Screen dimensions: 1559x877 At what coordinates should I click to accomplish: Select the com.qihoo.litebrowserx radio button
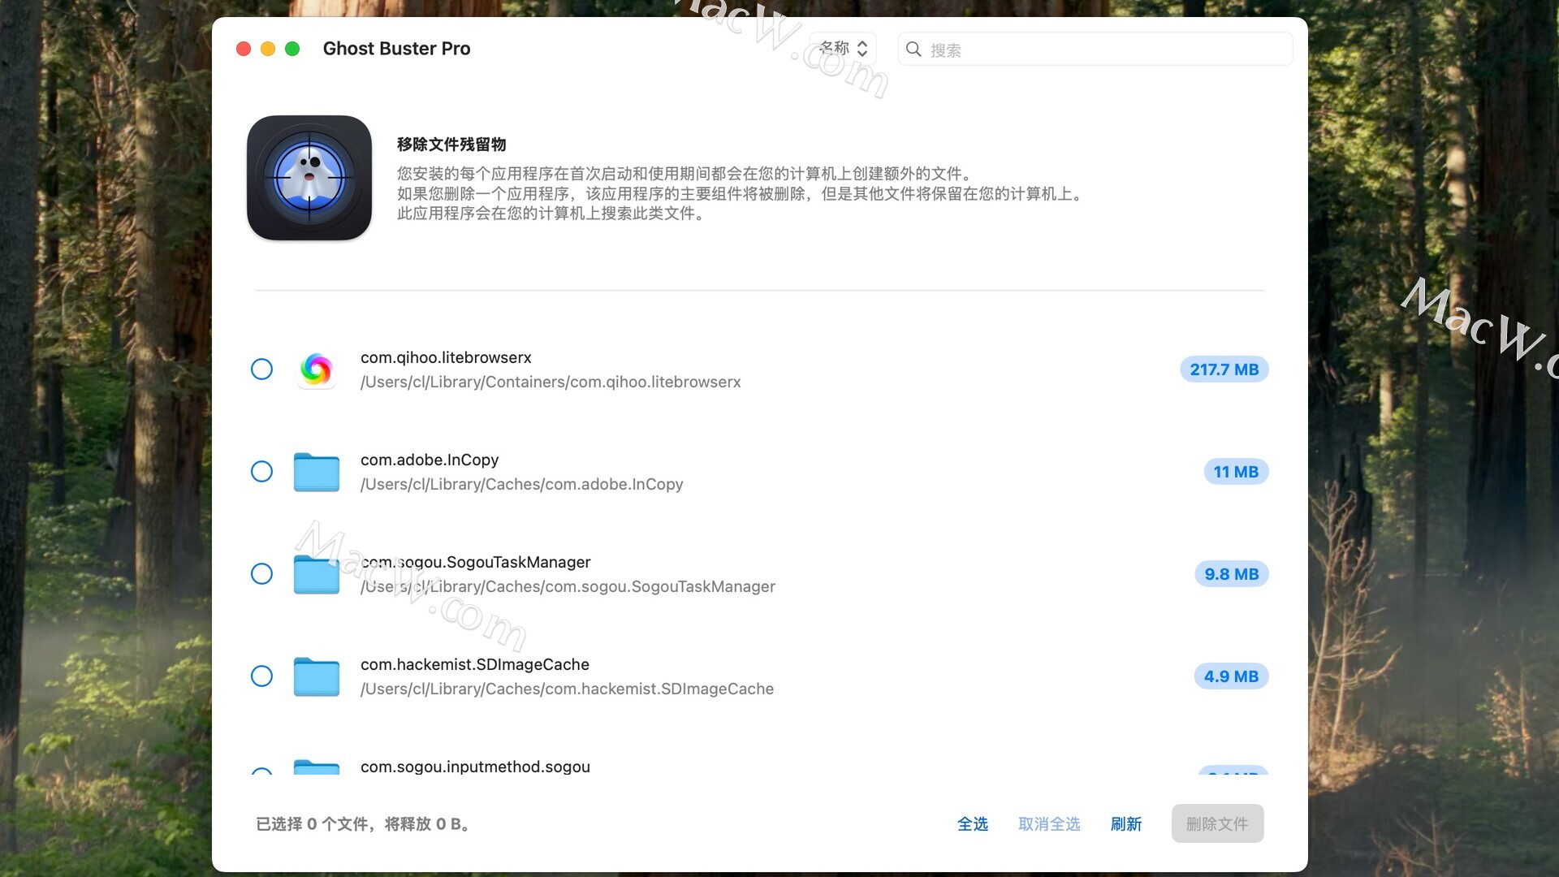261,369
